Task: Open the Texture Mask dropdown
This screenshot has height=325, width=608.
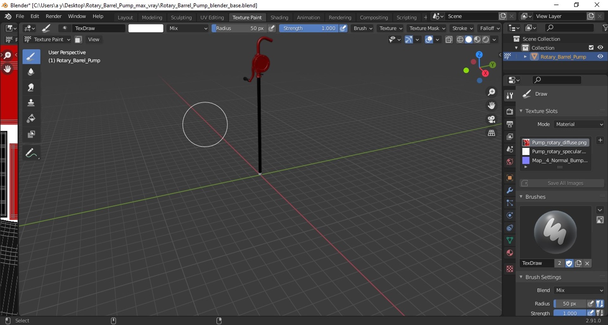Action: [x=427, y=28]
